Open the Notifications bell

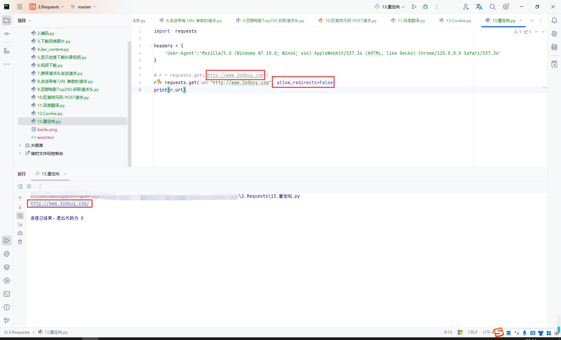554,20
